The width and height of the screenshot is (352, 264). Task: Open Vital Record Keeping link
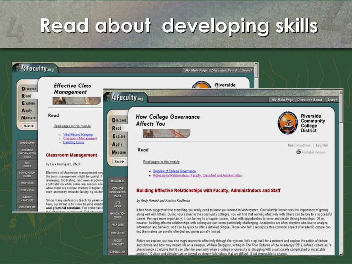tap(78, 134)
